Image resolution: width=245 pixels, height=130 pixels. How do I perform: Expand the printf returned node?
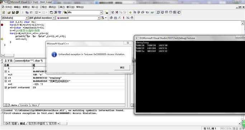6,87
